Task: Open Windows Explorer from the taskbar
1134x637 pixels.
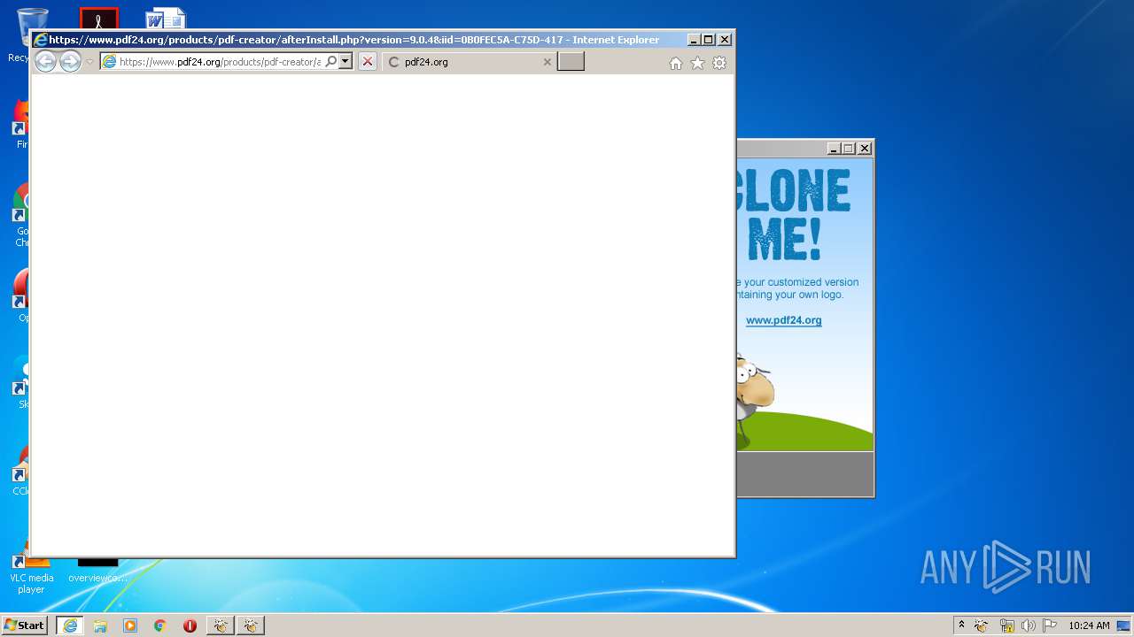Action: click(x=100, y=625)
